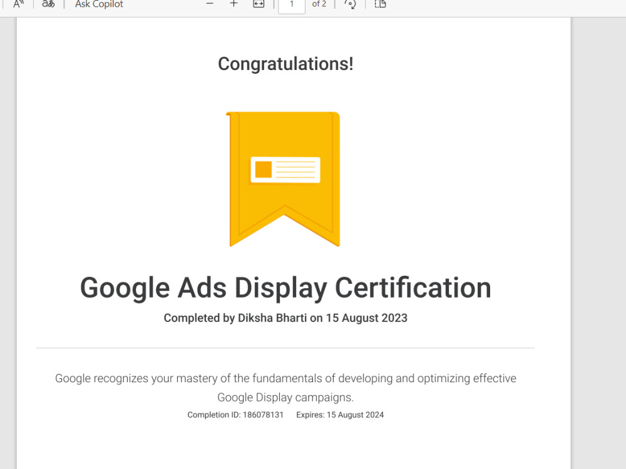Click 'Google recognizes your mastery' sentence line
This screenshot has width=626, height=469.
click(x=285, y=378)
